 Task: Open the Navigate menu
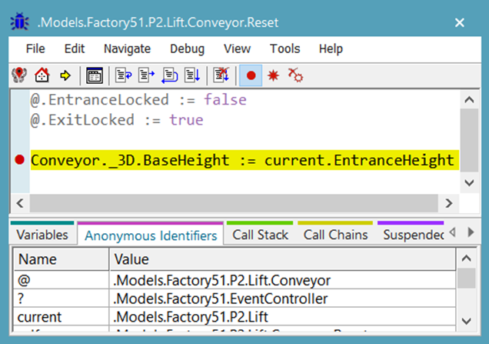127,48
